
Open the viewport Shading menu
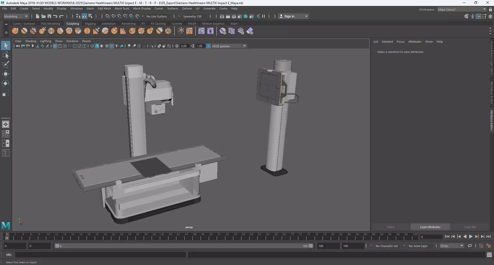(x=31, y=41)
